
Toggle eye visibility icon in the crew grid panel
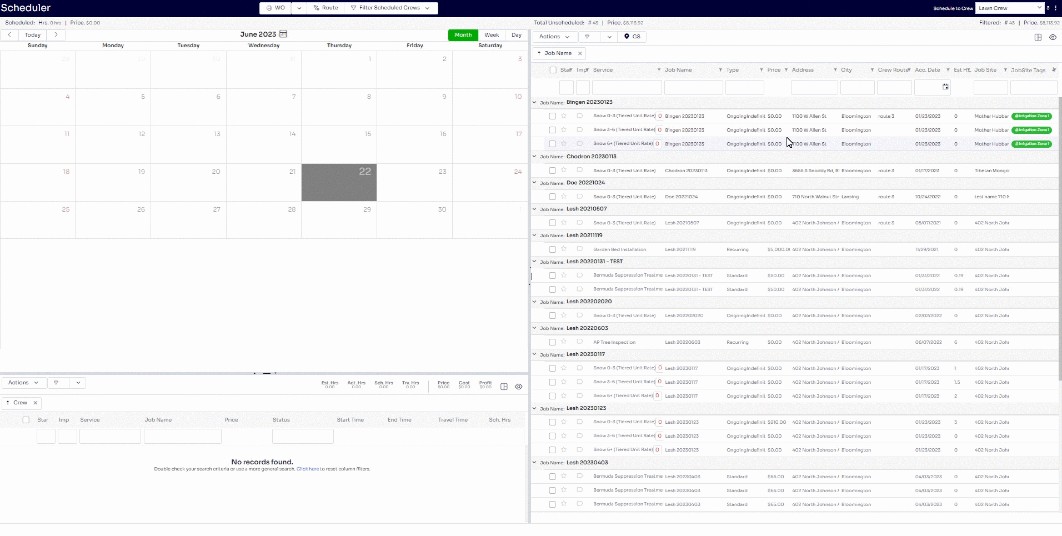coord(519,387)
